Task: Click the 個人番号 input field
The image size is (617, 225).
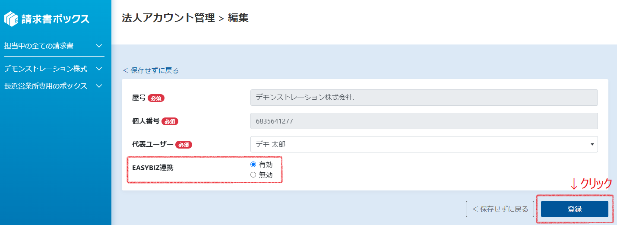Action: pyautogui.click(x=424, y=121)
